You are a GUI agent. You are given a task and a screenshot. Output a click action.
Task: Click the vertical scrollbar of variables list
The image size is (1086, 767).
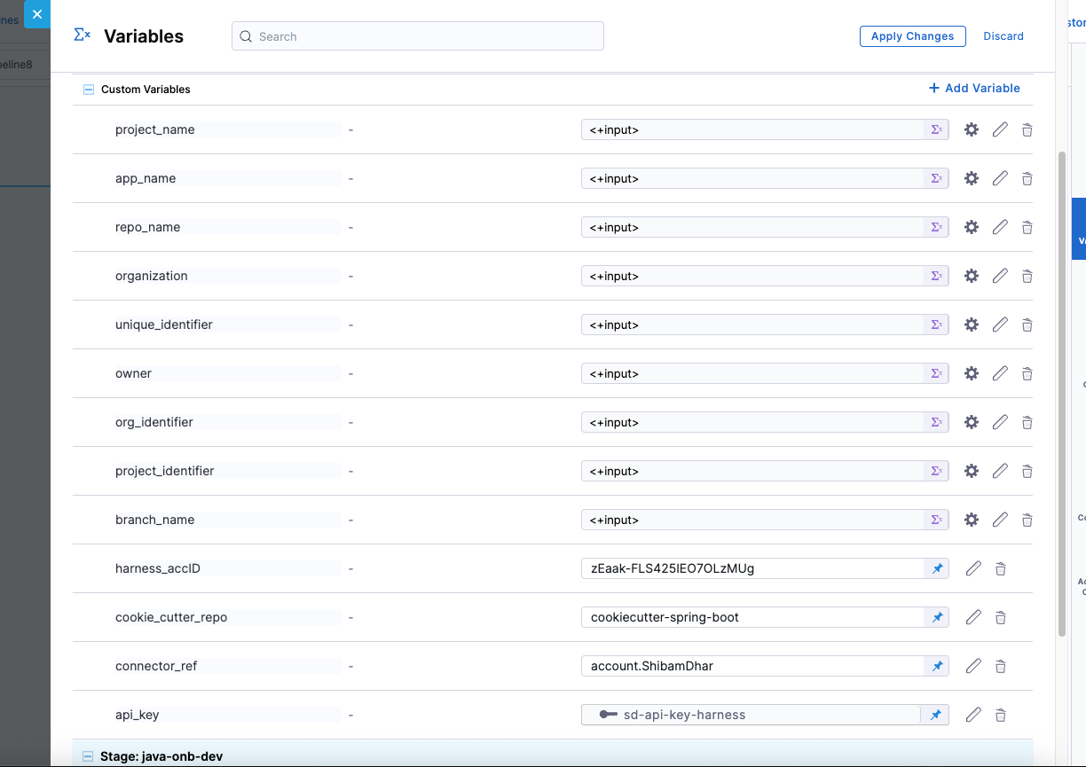click(x=1062, y=390)
